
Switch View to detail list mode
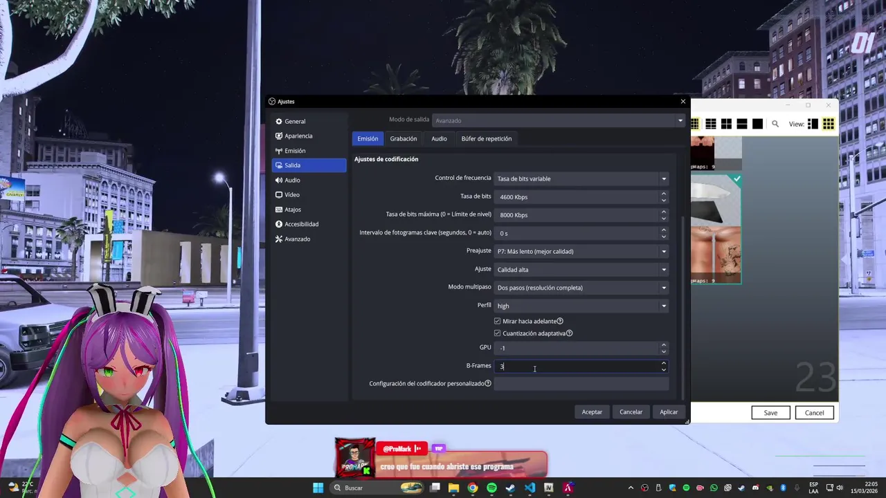(813, 124)
